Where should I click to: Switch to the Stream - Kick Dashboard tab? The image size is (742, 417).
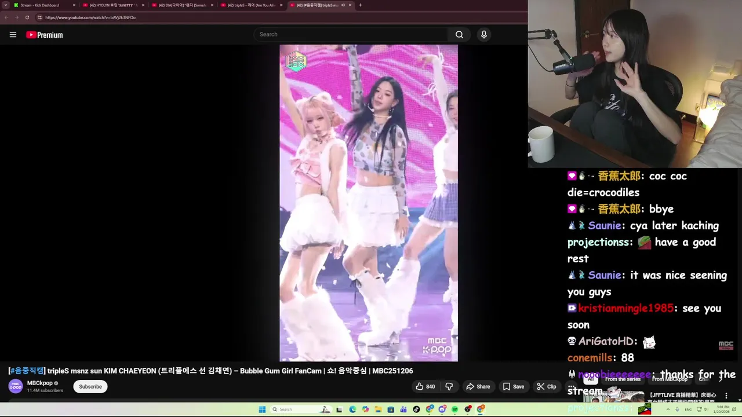point(43,5)
